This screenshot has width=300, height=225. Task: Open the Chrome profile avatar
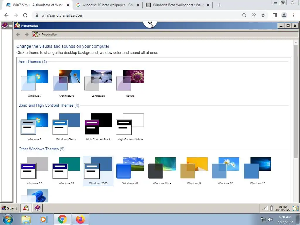tap(284, 15)
